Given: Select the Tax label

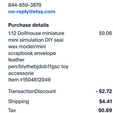Looking at the screenshot, I should [x=12, y=110].
